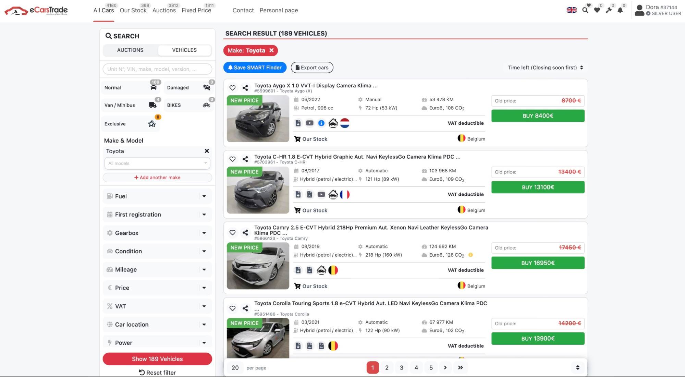Change language via UK flag icon
The image size is (685, 377).
click(x=571, y=10)
